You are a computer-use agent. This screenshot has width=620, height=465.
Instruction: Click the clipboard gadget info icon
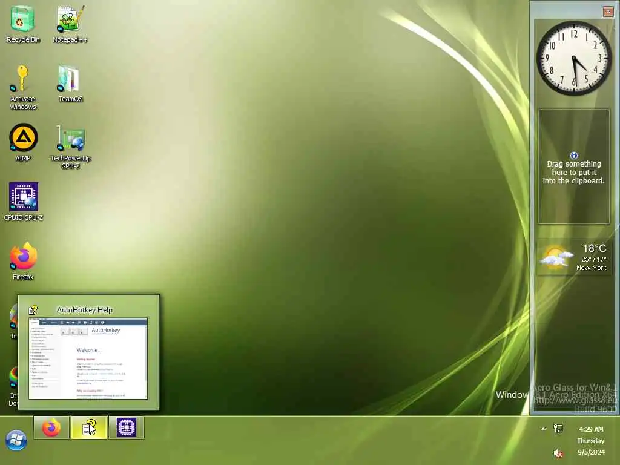pyautogui.click(x=574, y=156)
